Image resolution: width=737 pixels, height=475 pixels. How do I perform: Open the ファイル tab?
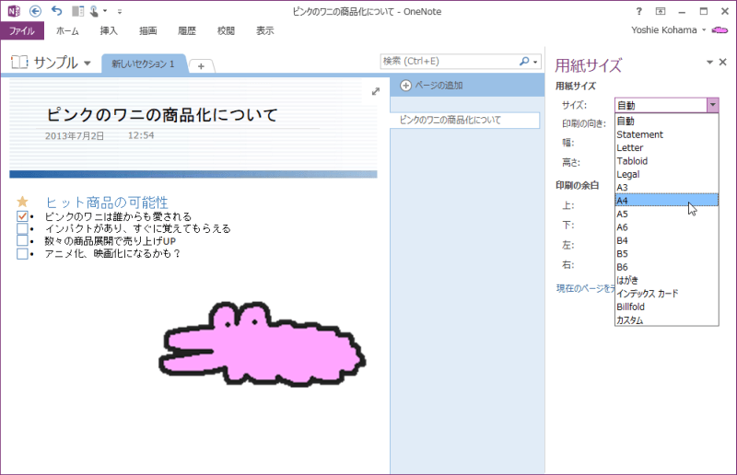pyautogui.click(x=22, y=31)
